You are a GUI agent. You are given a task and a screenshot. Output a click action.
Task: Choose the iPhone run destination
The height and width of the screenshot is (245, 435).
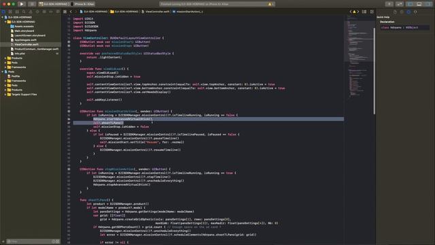(82, 4)
